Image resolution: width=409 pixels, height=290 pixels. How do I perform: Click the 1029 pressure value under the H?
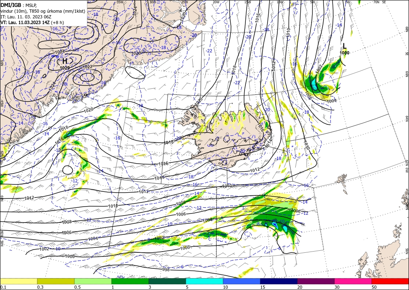pos(65,68)
